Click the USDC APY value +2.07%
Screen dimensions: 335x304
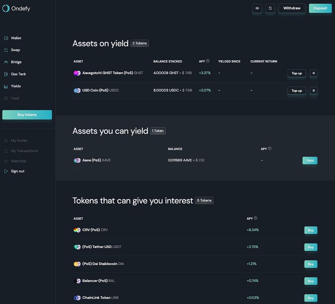[x=205, y=90]
